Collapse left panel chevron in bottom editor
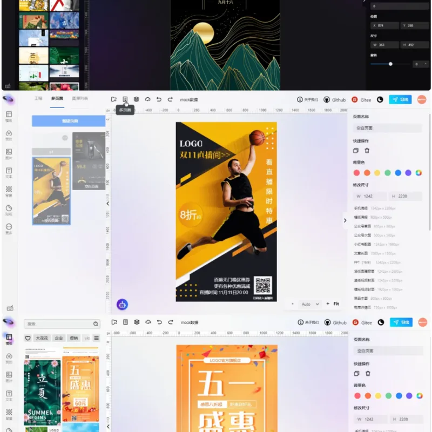The height and width of the screenshot is (432, 432). tap(108, 427)
